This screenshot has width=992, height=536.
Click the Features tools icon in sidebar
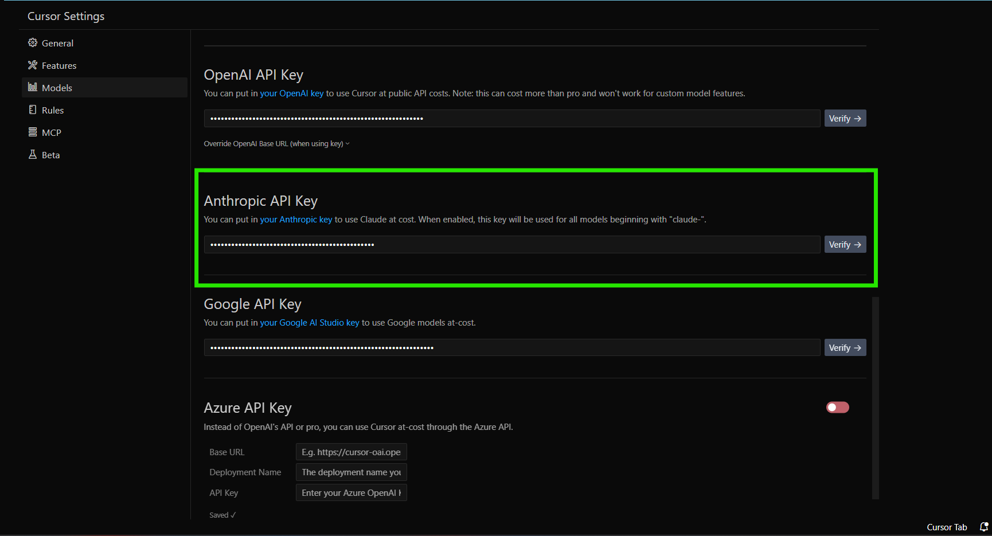[x=33, y=65]
